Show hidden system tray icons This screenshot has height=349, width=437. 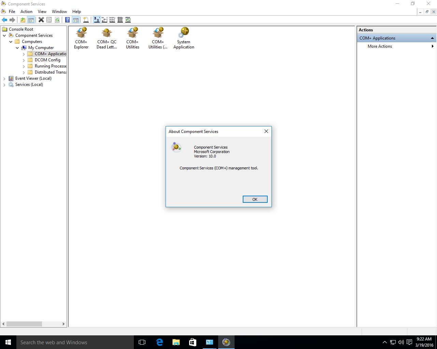click(384, 342)
